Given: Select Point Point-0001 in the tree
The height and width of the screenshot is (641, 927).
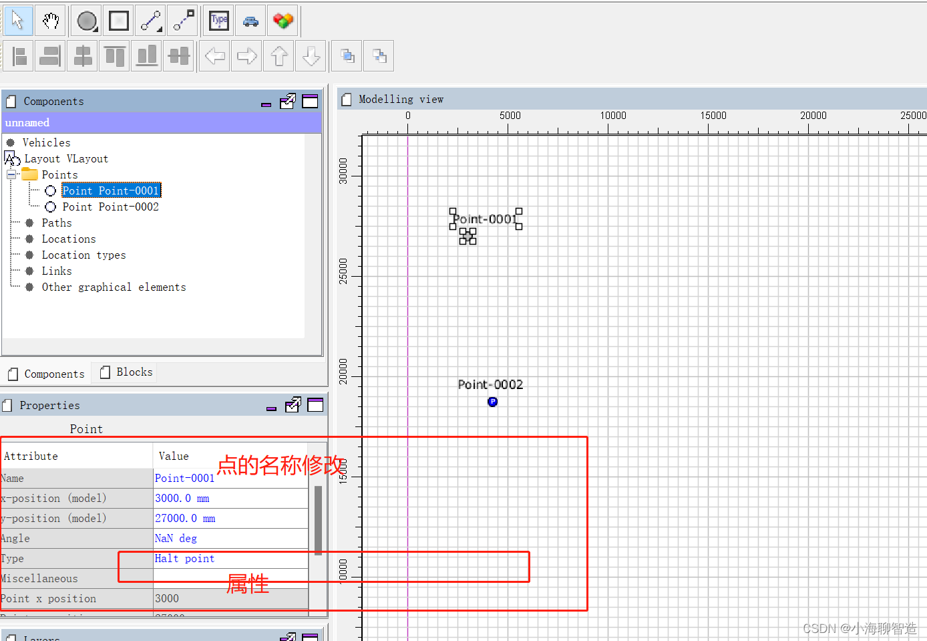Looking at the screenshot, I should pos(111,190).
